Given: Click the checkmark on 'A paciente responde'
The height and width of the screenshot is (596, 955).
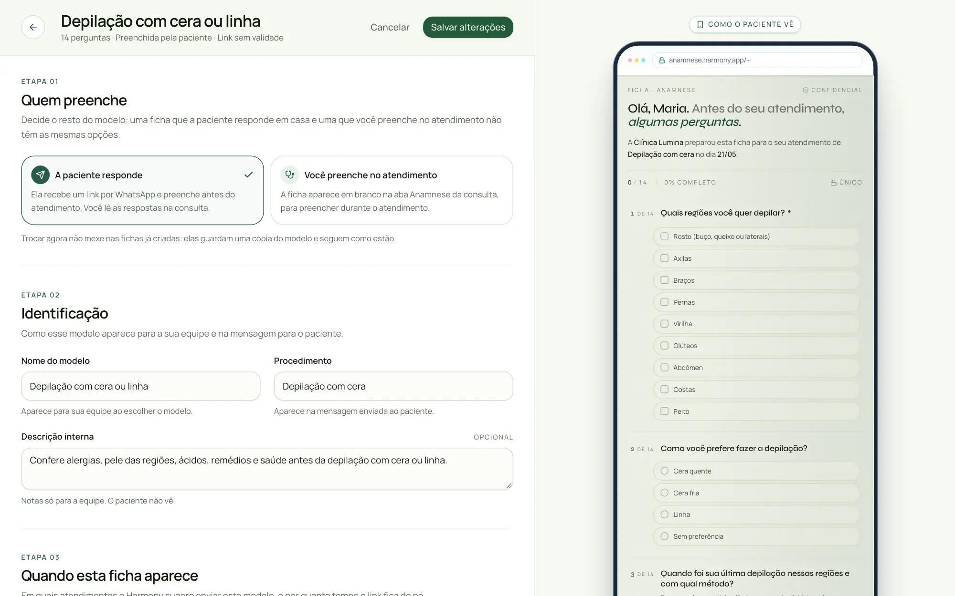Looking at the screenshot, I should pos(248,175).
